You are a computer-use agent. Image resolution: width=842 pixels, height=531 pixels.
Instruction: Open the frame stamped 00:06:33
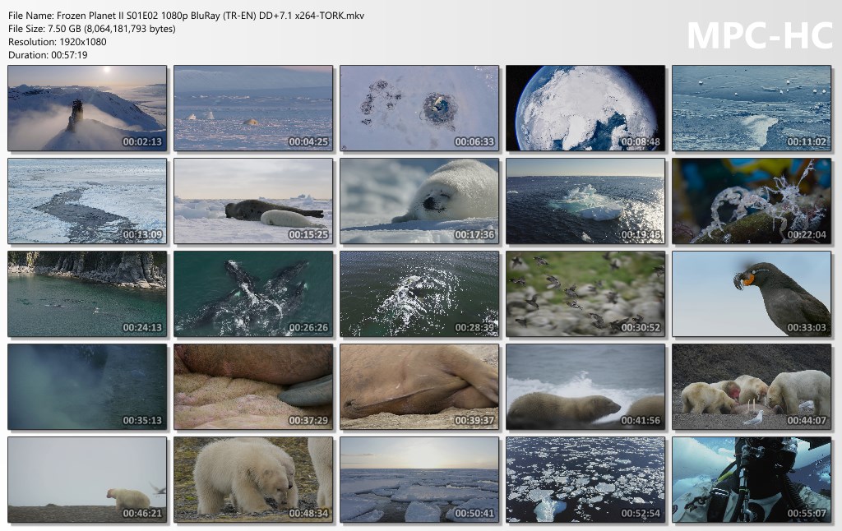[x=419, y=108]
